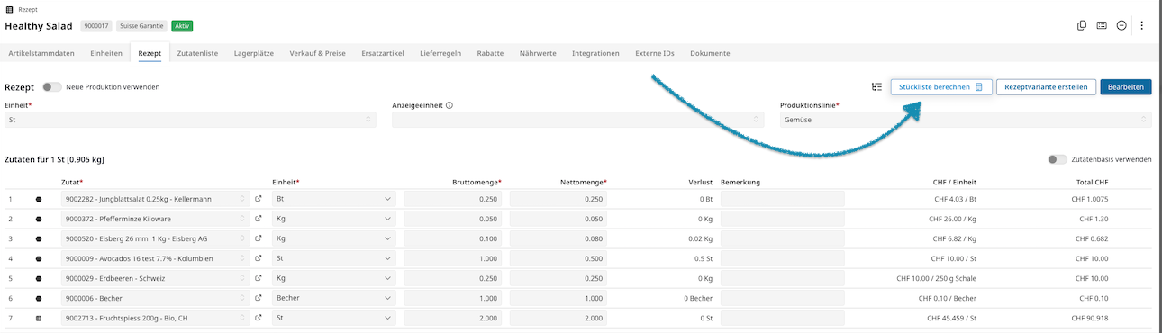Click the type icon in Pfefferminze row
Image resolution: width=1162 pixels, height=333 pixels.
39,219
